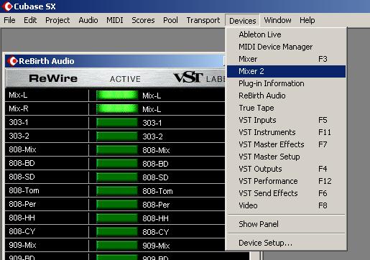
Task: Open the Transport menu
Action: [203, 20]
